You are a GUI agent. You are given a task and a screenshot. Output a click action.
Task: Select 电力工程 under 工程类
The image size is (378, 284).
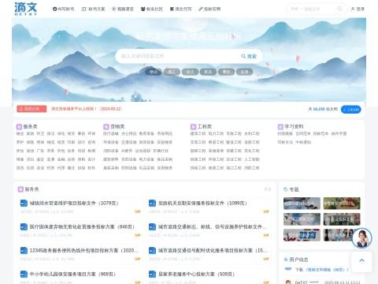(216, 133)
